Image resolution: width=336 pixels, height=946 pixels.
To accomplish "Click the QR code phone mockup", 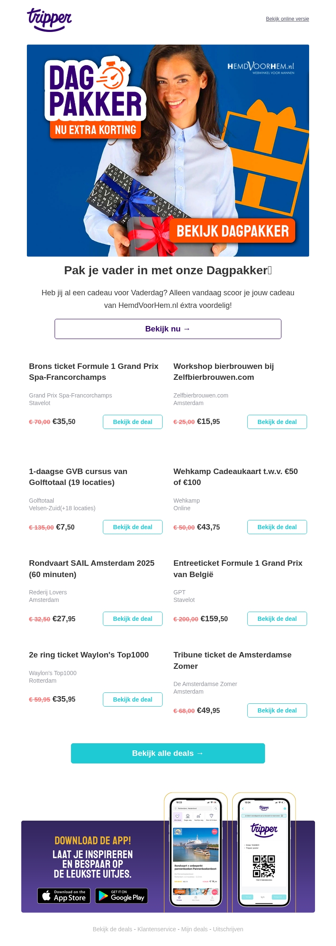I will point(264,852).
